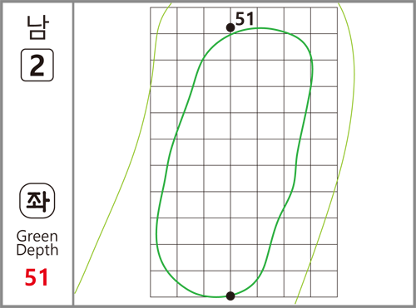Click the center grid line between both dots
This screenshot has height=308, width=416.
tap(230, 162)
